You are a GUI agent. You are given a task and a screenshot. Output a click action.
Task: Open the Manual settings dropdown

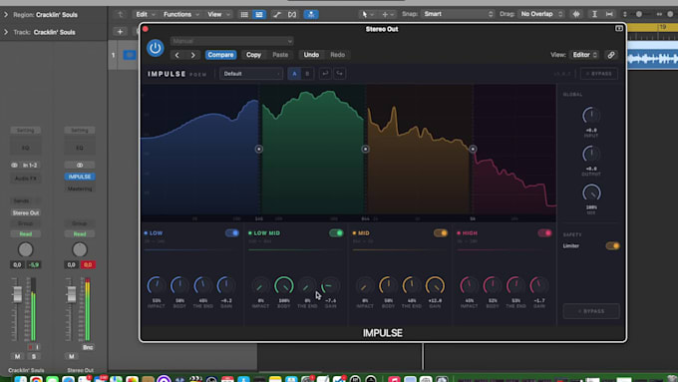pos(231,41)
